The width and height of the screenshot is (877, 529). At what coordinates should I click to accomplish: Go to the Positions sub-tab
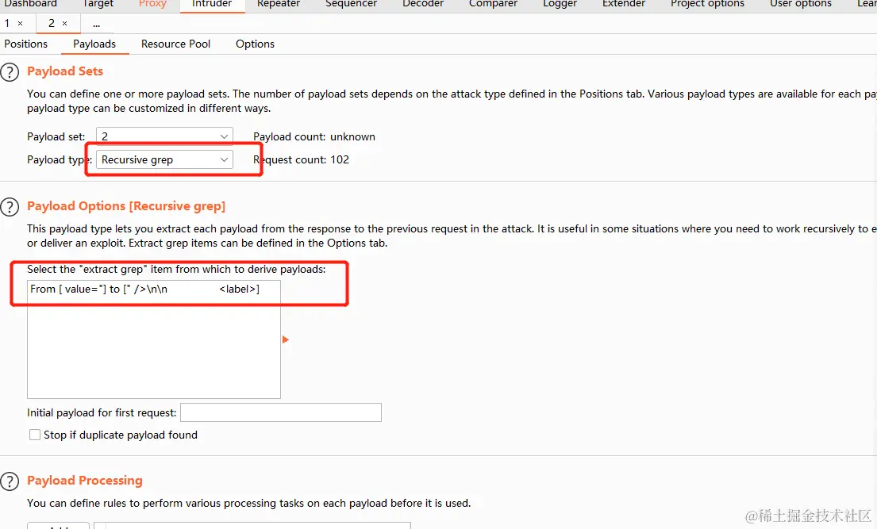point(25,44)
